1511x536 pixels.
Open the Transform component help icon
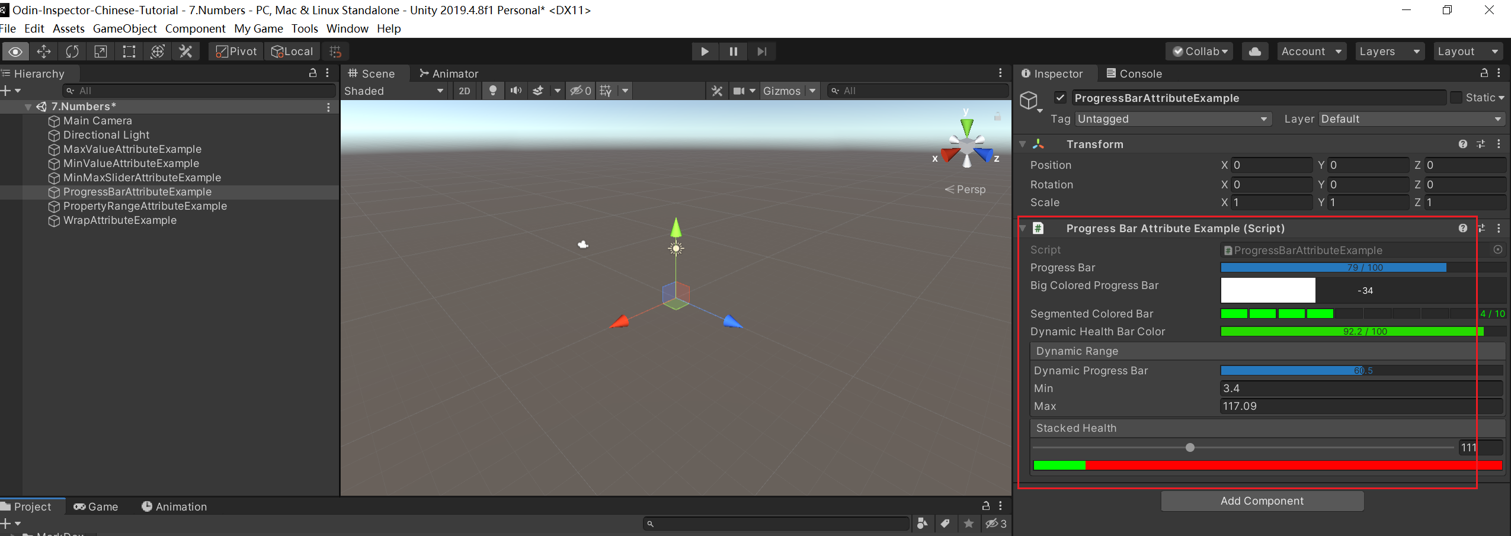[1463, 144]
